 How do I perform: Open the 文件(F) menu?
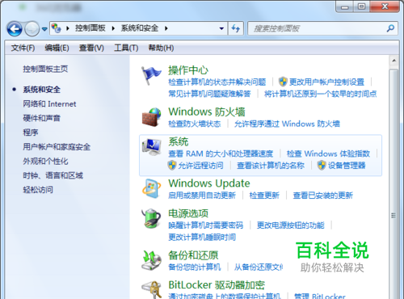(23, 48)
